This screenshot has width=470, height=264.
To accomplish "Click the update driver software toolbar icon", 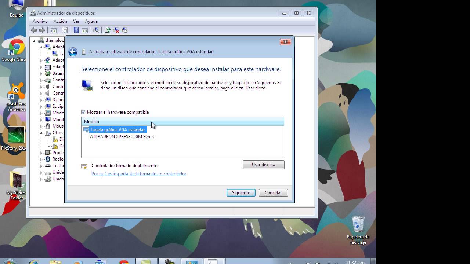I will click(108, 30).
